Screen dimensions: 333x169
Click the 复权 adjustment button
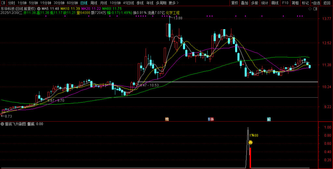click(x=234, y=3)
